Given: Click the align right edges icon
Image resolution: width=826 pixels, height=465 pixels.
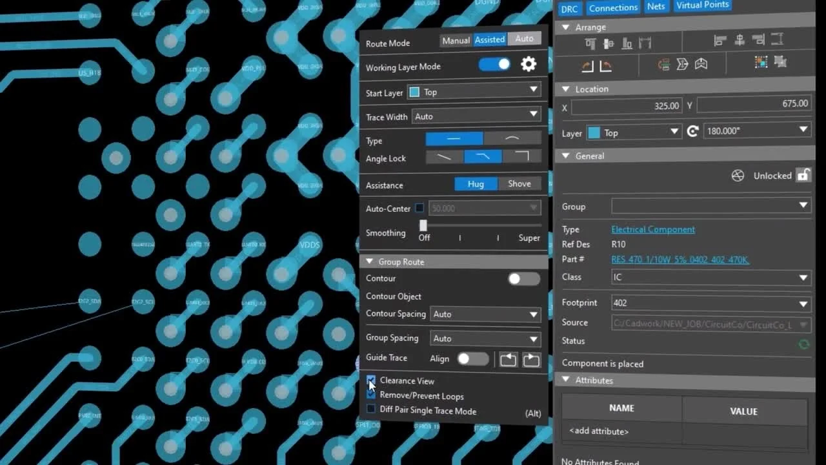Looking at the screenshot, I should coord(759,39).
